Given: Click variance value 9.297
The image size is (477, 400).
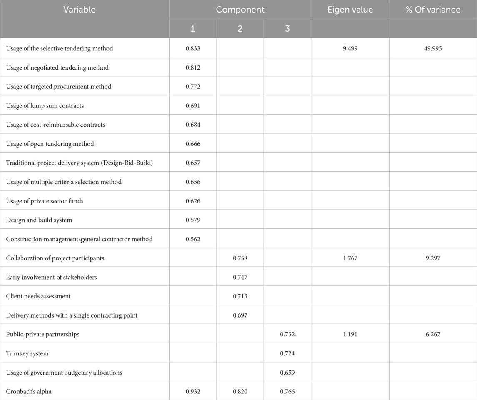Looking at the screenshot, I should pos(433,258).
